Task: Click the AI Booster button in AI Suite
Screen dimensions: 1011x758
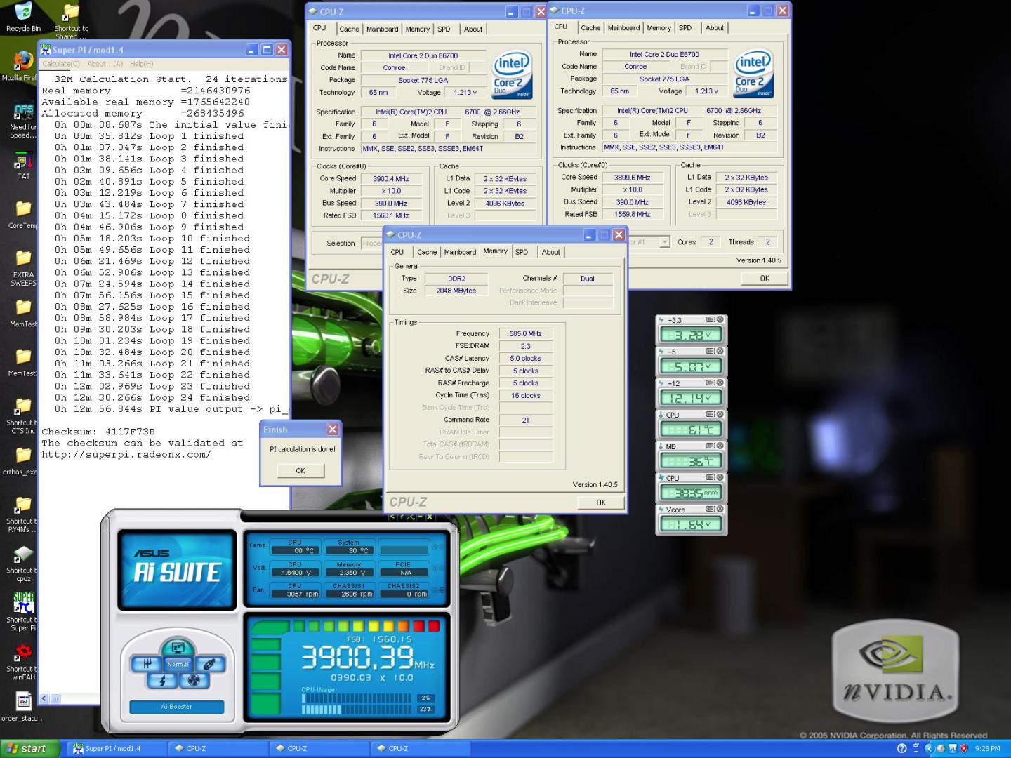Action: (x=176, y=707)
